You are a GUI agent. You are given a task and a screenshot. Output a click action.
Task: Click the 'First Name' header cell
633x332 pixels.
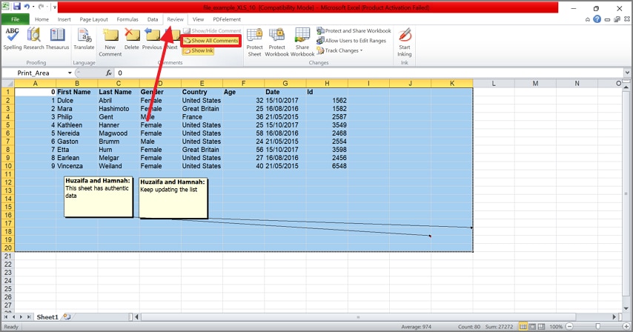[x=76, y=92]
